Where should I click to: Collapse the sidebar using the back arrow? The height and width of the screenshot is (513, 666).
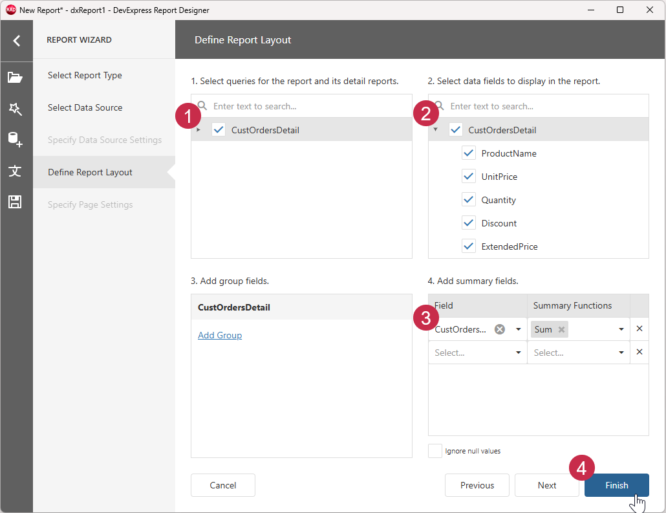[x=17, y=39]
